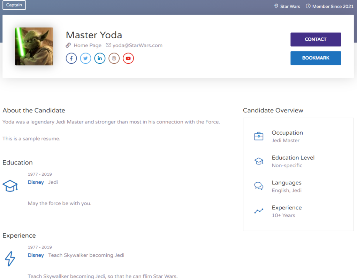Open the Twitter social icon

pos(86,58)
